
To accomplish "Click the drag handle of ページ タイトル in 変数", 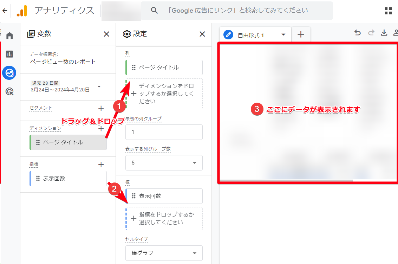I will tap(38, 142).
